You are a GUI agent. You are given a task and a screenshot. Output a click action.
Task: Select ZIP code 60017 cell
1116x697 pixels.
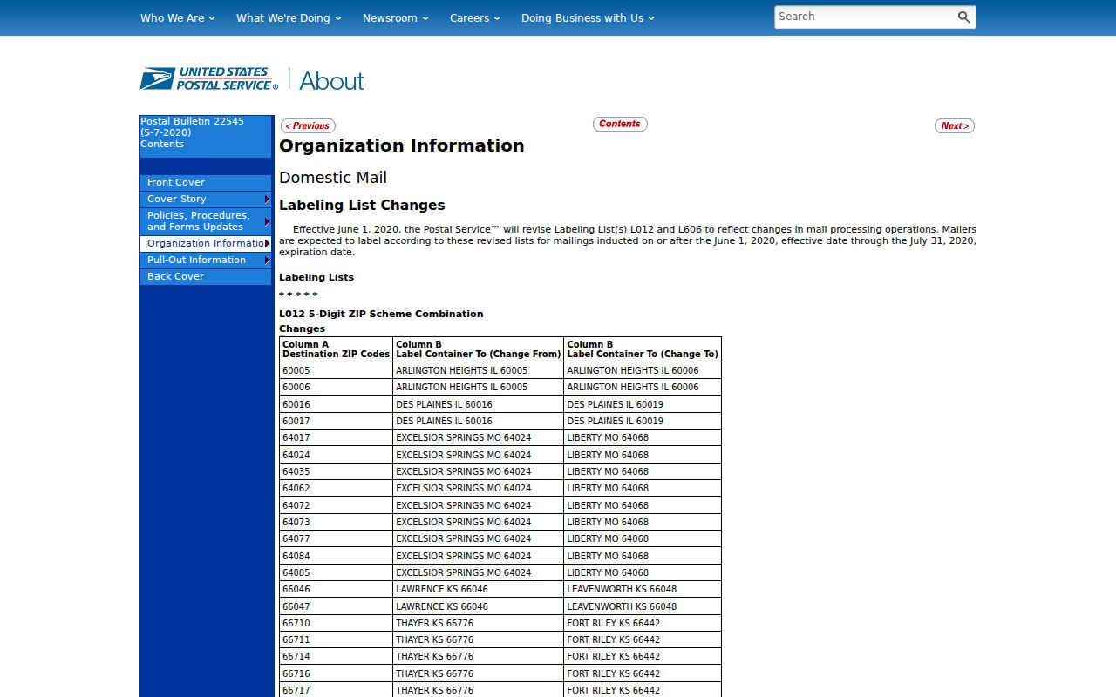point(337,421)
